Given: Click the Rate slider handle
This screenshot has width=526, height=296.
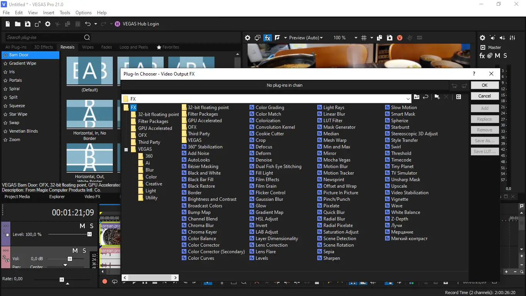Looking at the screenshot, I should coord(62,279).
